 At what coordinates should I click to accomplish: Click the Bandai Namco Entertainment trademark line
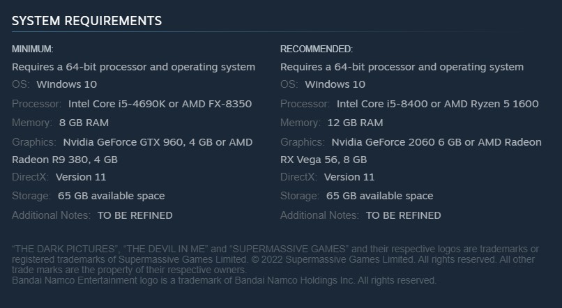click(224, 280)
